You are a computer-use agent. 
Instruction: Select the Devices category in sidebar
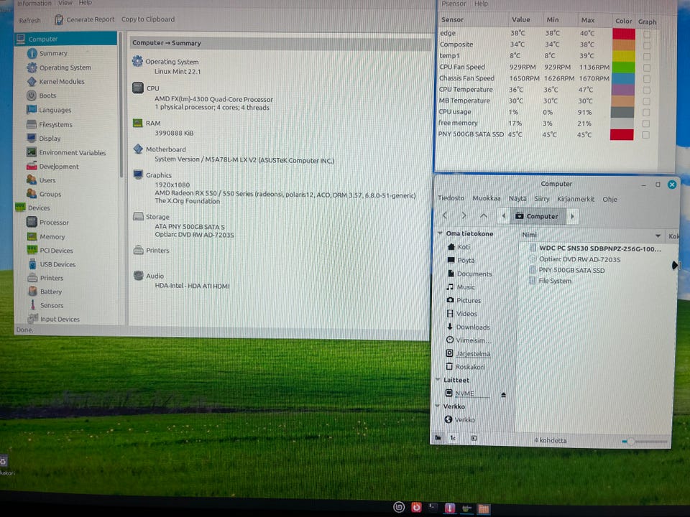(39, 208)
